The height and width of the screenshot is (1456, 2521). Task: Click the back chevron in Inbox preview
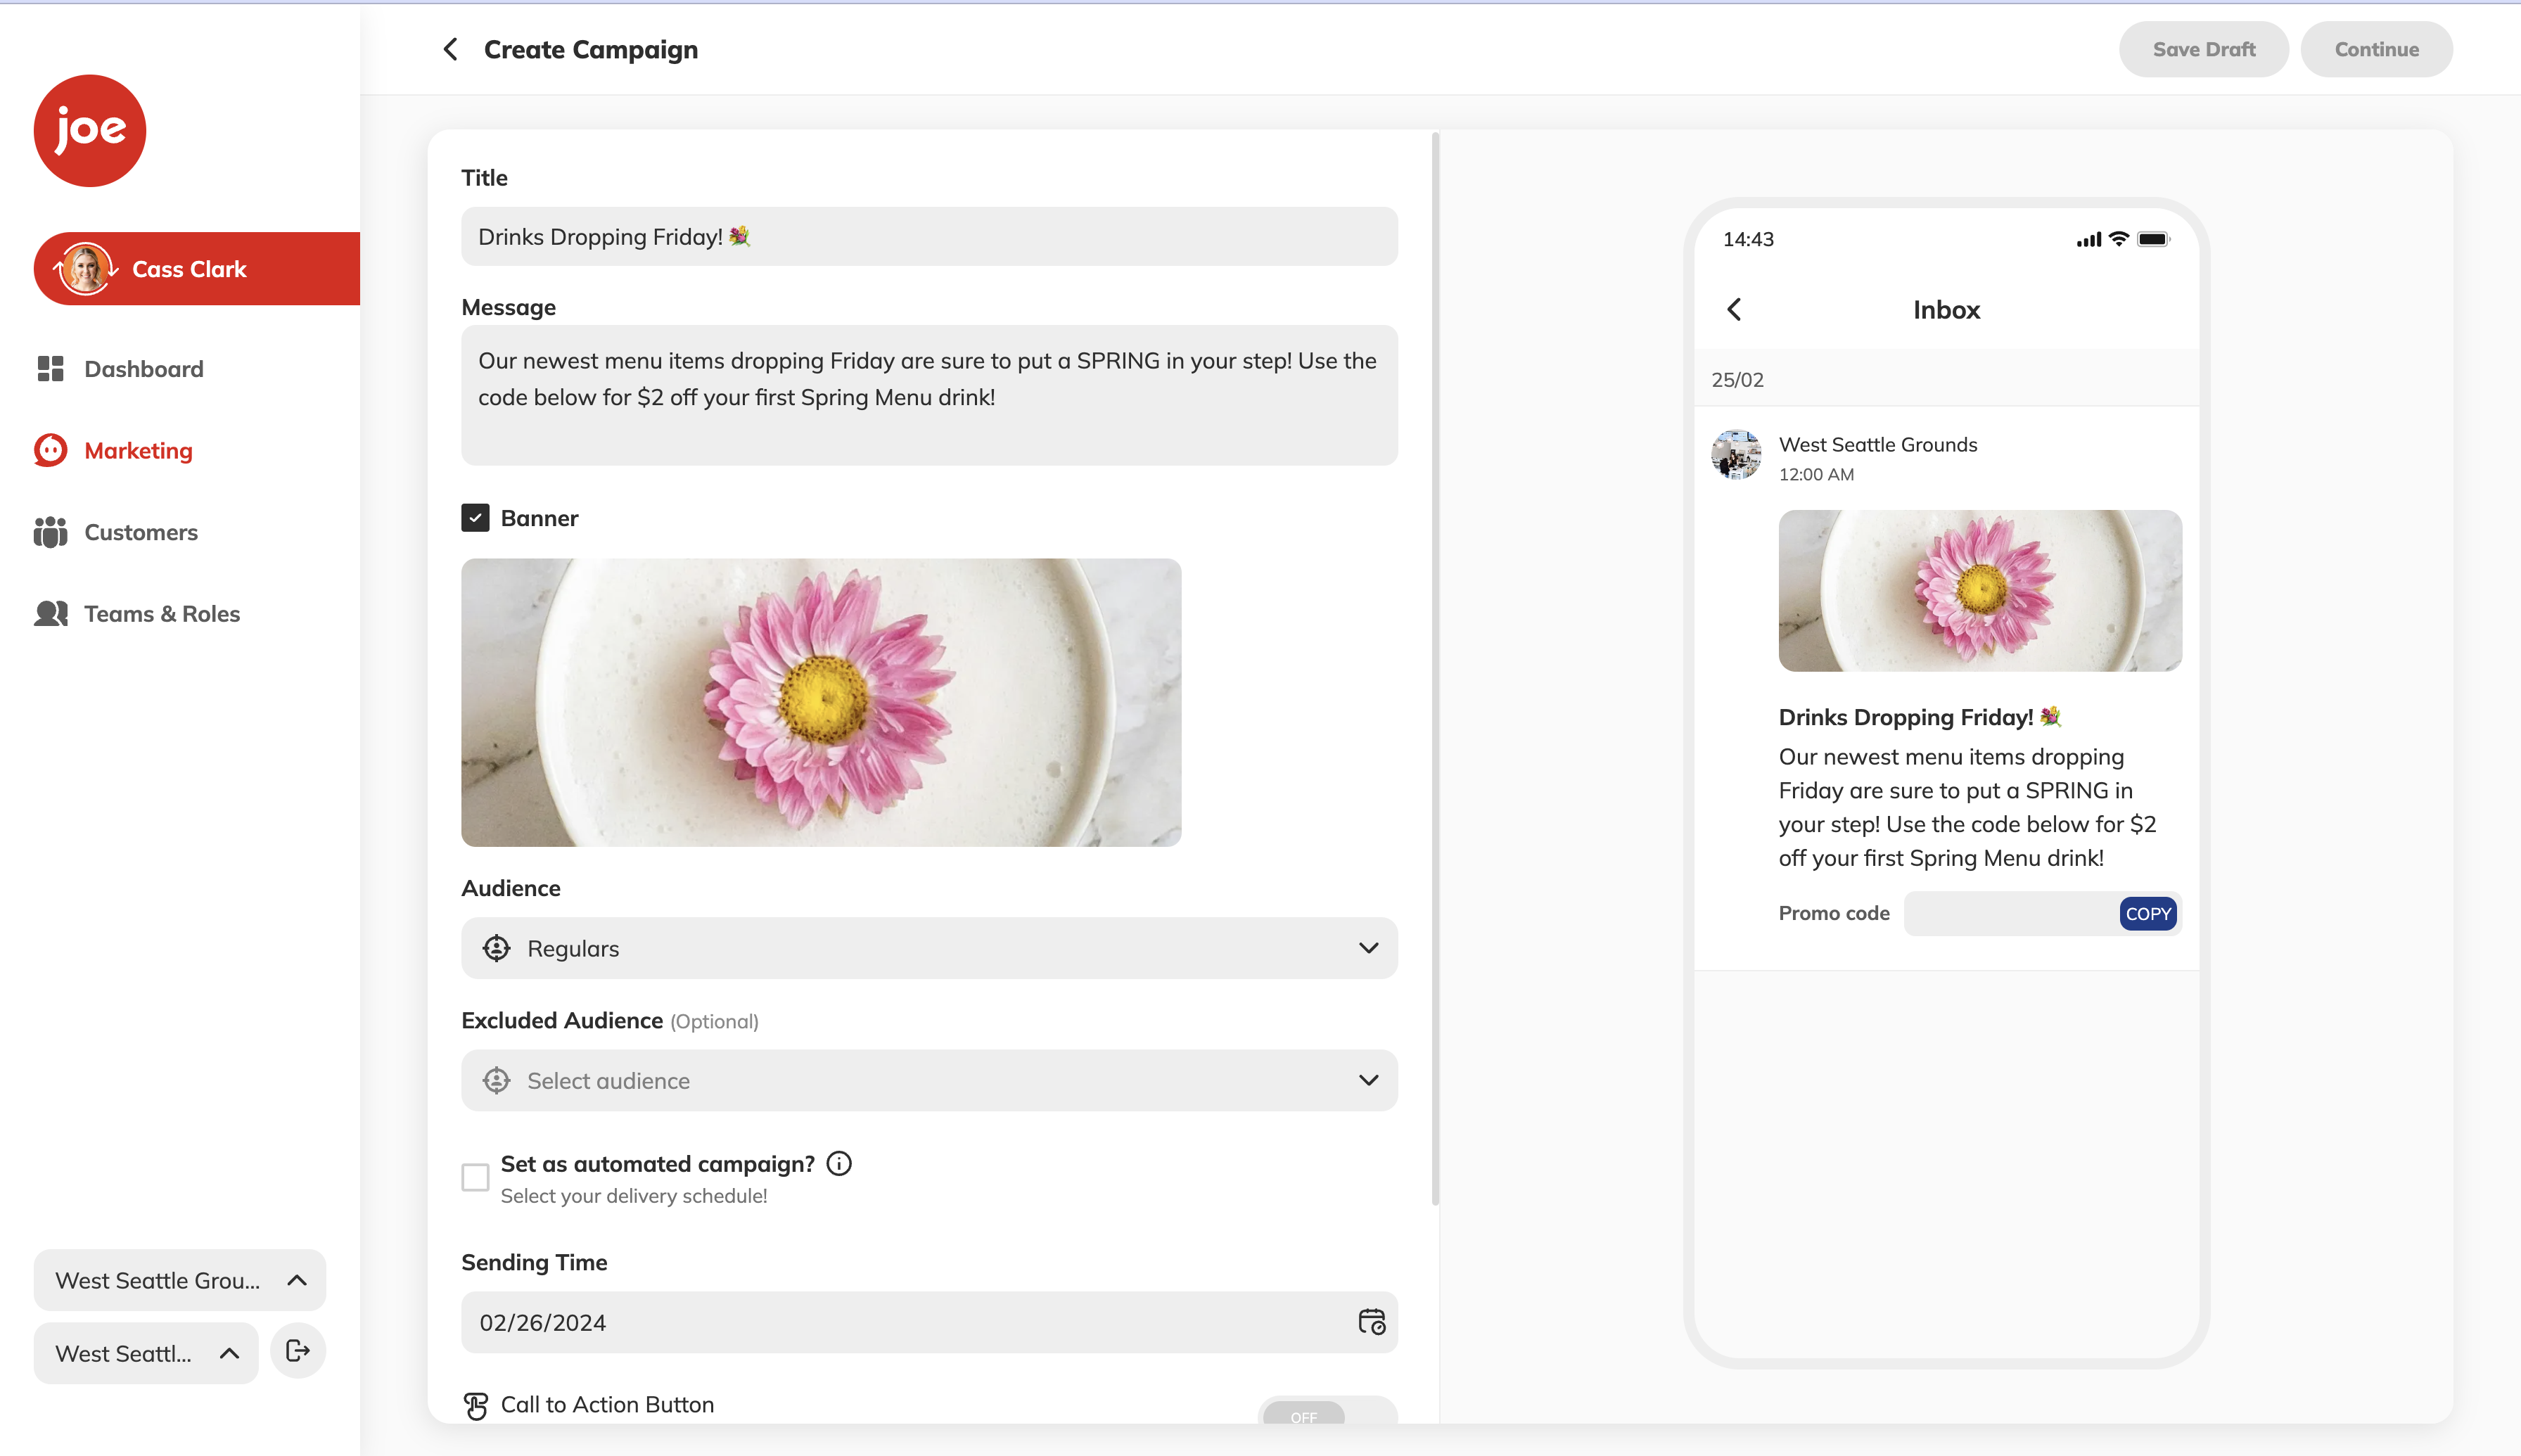(1734, 310)
